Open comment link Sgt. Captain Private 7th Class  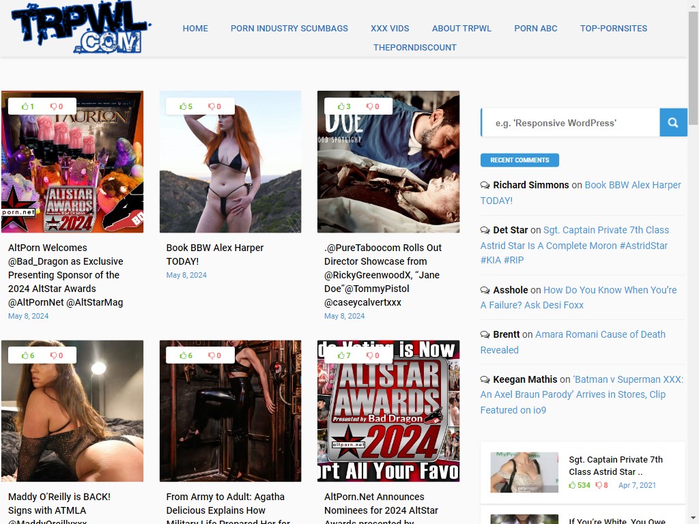575,245
